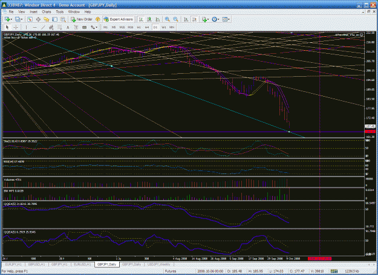Switch timeframe to M15
378x275 pixels.
122,27
